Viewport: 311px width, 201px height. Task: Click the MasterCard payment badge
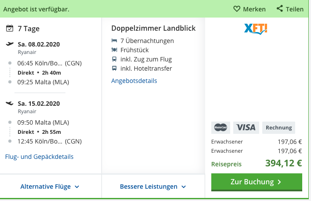[221, 128]
